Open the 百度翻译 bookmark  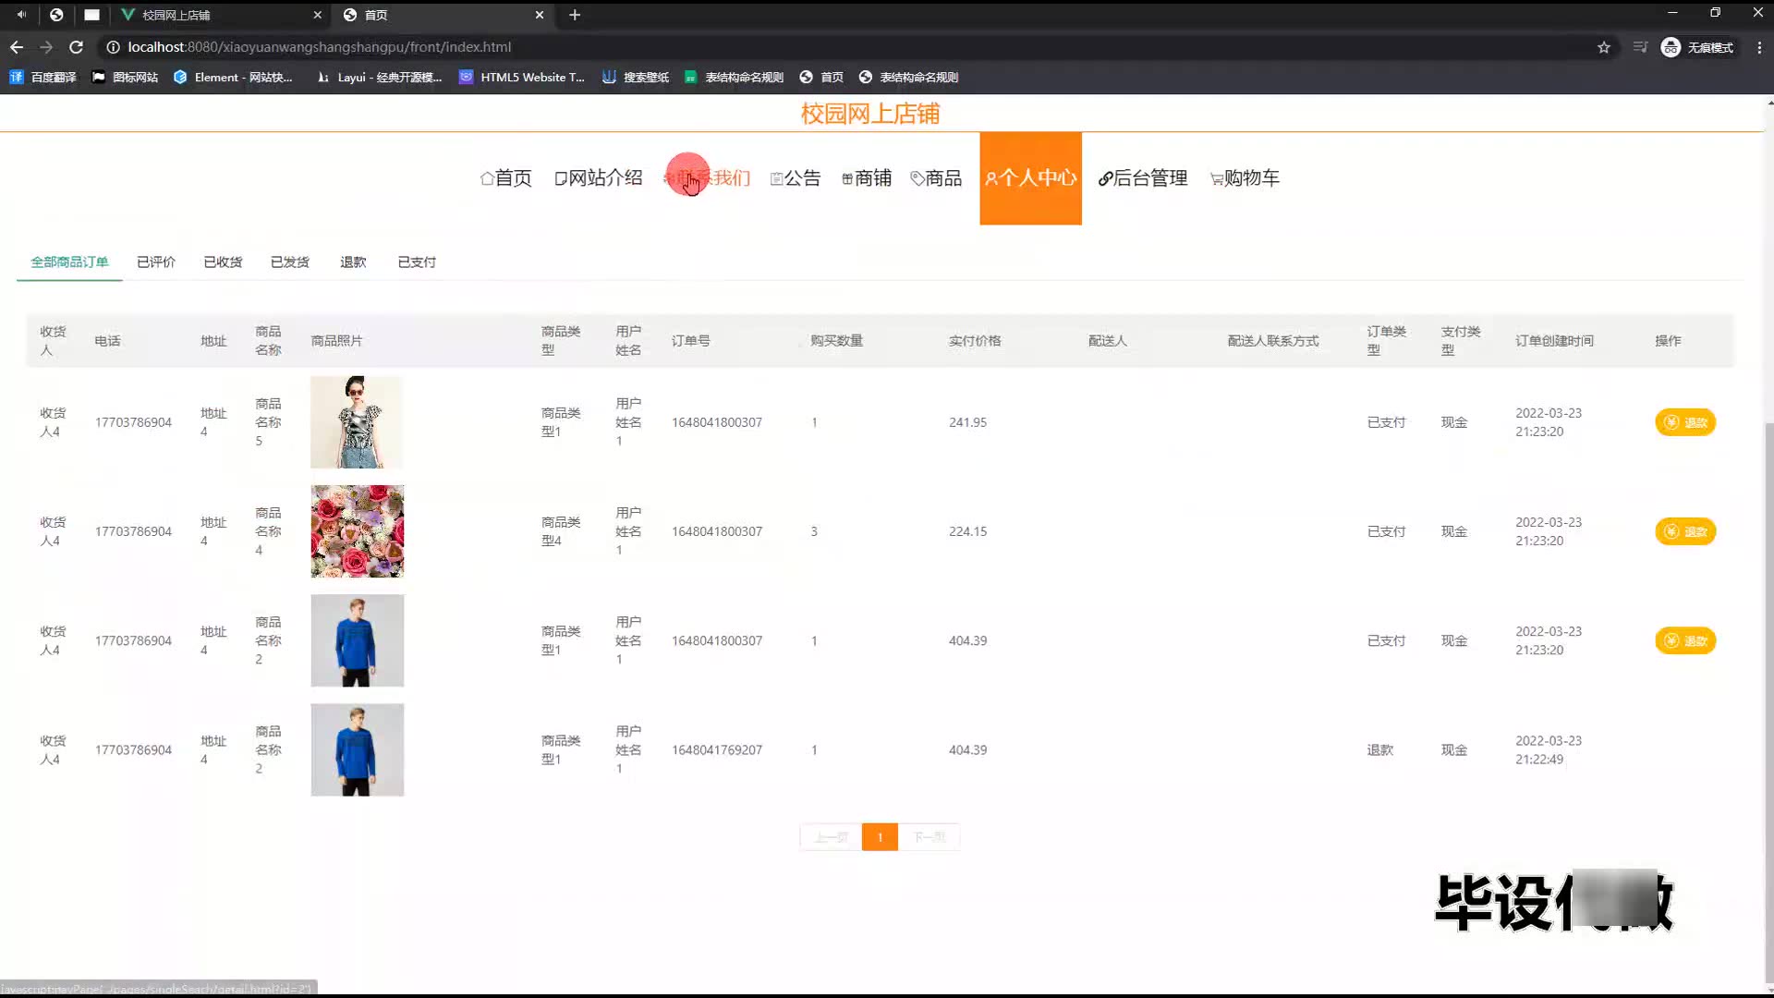pyautogui.click(x=43, y=78)
